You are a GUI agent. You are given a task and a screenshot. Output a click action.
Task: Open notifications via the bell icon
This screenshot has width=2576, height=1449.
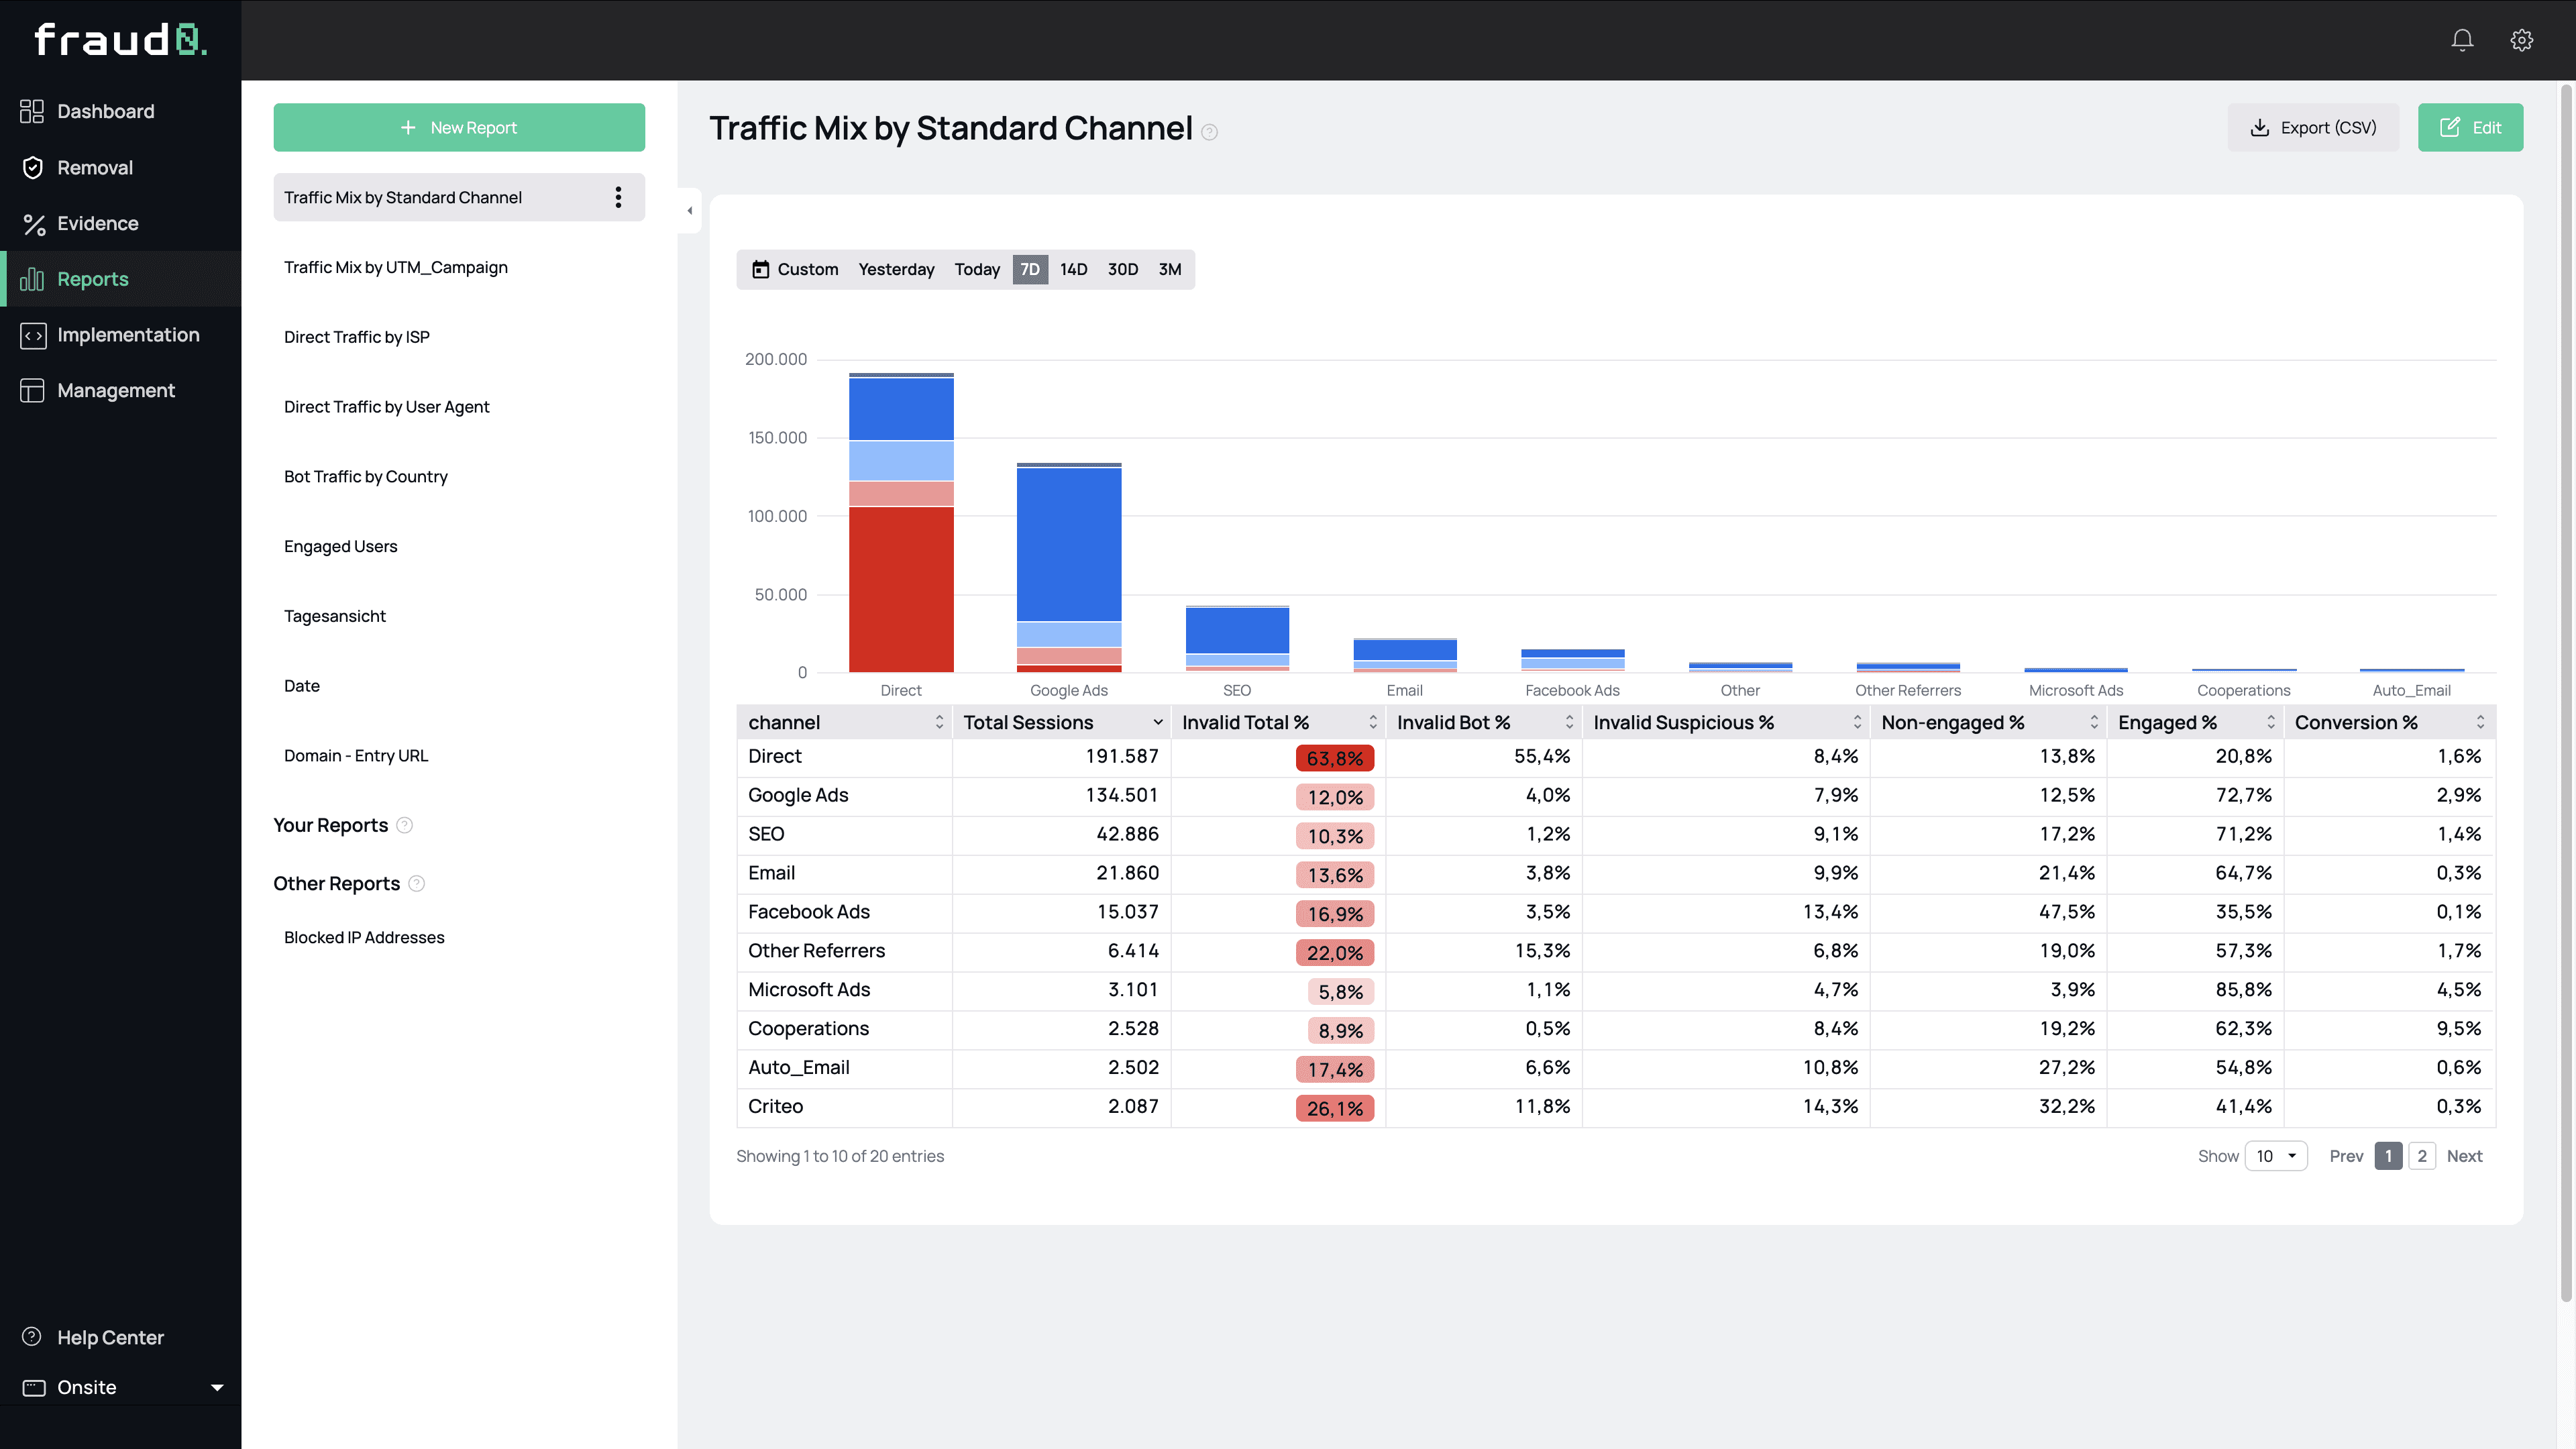point(2461,40)
